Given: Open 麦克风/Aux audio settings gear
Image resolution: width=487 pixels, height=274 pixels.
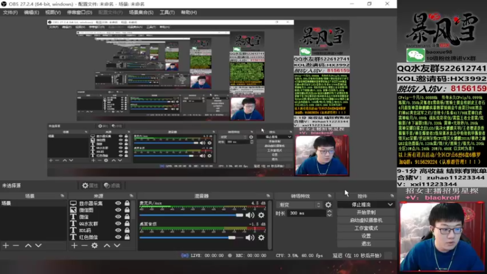Looking at the screenshot, I should (x=262, y=215).
